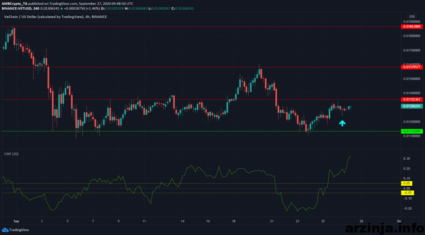
Task: Select the 21 date on time axis
Action: tap(271, 222)
